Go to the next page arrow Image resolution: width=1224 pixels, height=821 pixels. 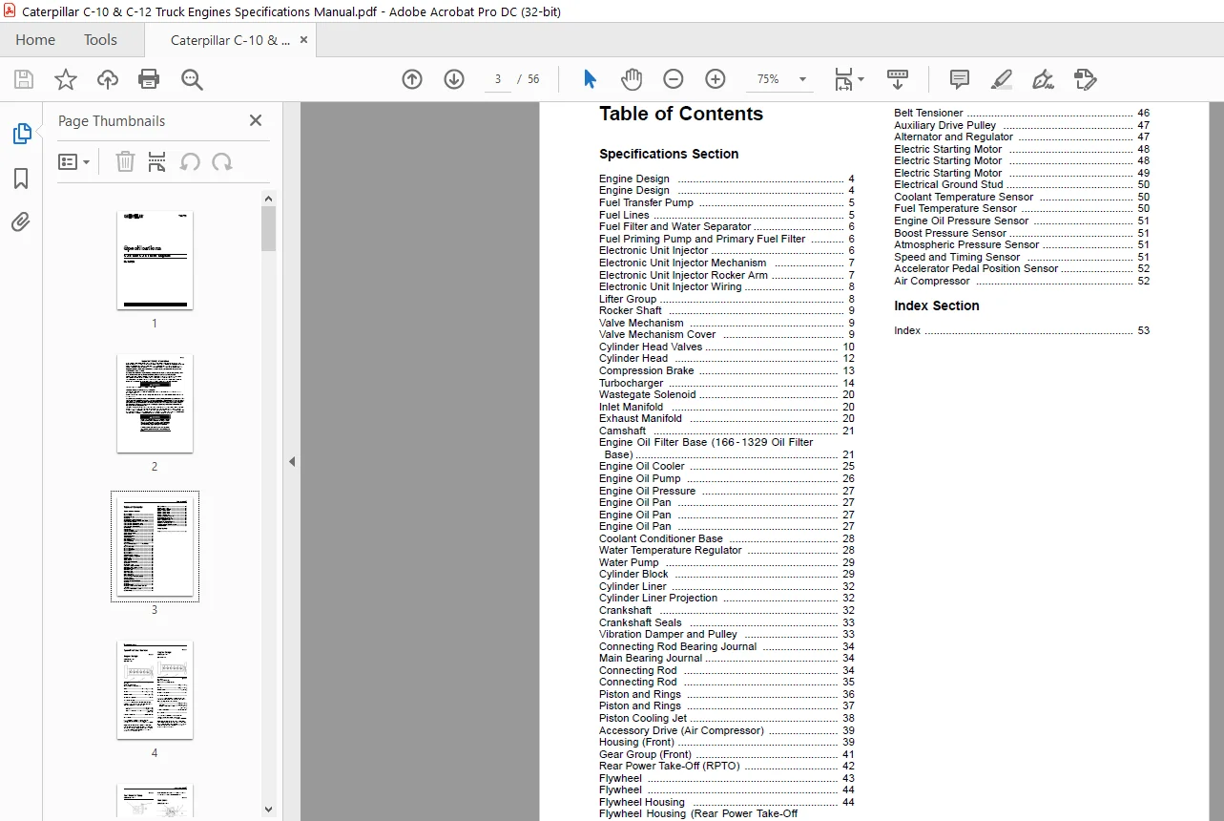tap(454, 79)
